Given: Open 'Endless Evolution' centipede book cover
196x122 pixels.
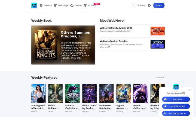Looking at the screenshot, I should coord(72,94).
